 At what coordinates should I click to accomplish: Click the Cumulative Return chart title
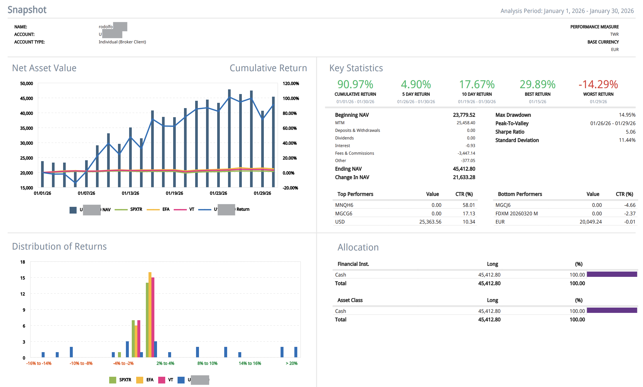point(268,68)
